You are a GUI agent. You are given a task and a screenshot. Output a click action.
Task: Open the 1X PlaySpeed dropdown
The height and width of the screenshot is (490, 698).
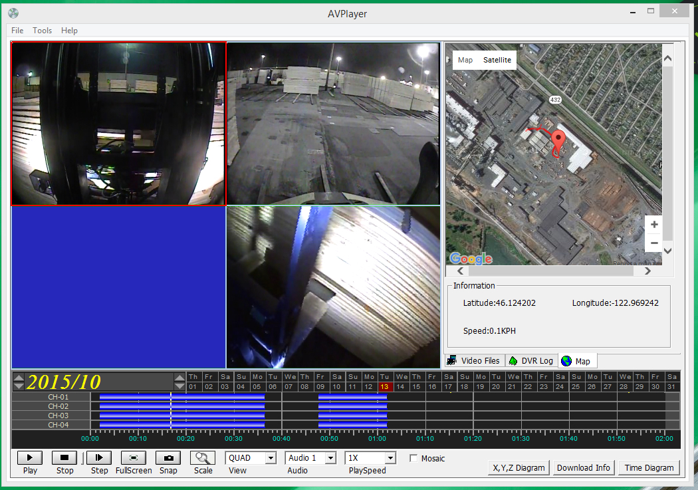[x=390, y=458]
